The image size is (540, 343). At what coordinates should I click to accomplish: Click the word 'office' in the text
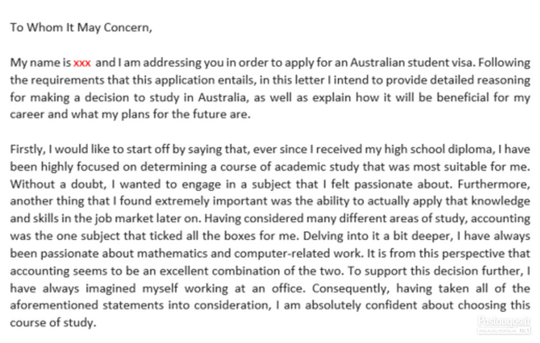(x=287, y=289)
